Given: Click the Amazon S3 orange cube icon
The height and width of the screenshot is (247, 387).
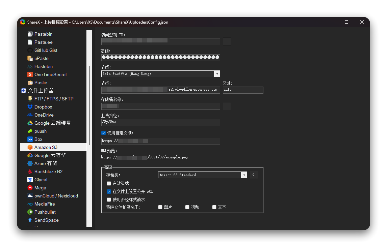Looking at the screenshot, I should coord(30,147).
